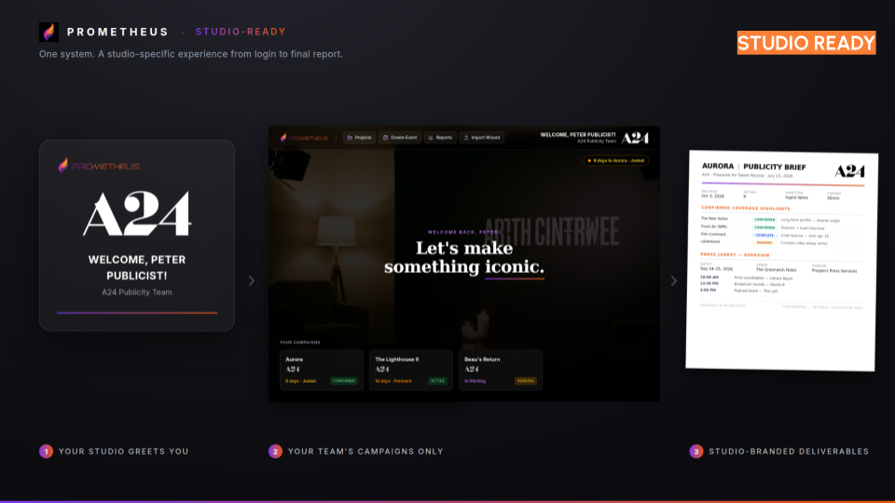Click 'AURORA | PUBLICITY BRIEF' document title
This screenshot has width=895, height=503.
click(x=753, y=167)
